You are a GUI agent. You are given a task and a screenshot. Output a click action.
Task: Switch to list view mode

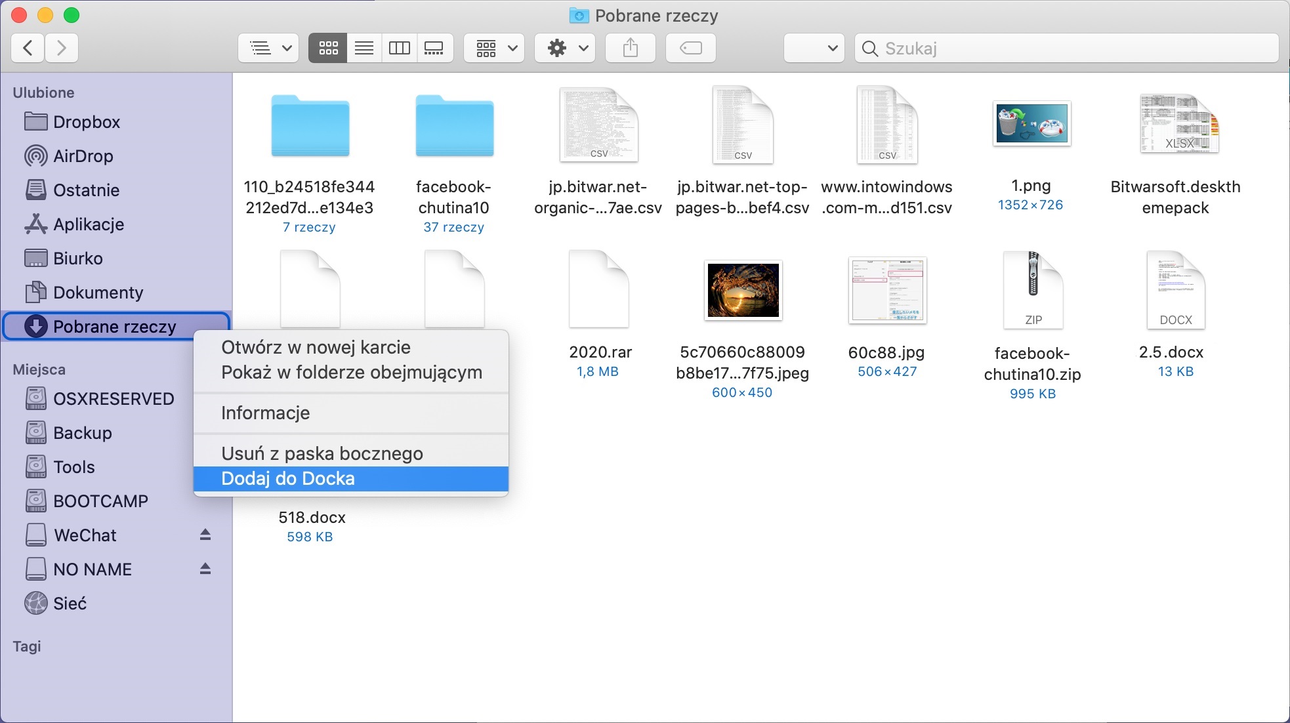[x=364, y=48]
